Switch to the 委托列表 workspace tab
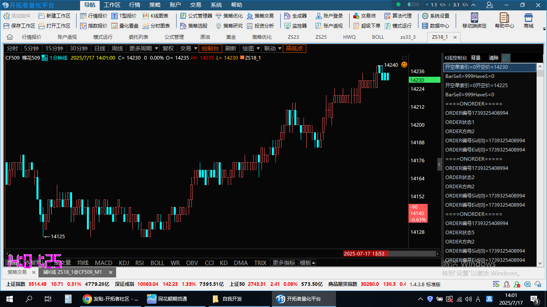This screenshot has width=547, height=307. coord(138,37)
